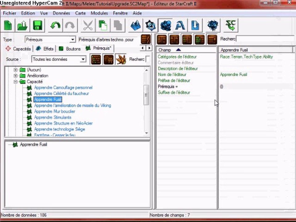This screenshot has height=222, width=296.
Task: Select Apprendre l'amélioration de missile du Viking
Action: click(72, 105)
